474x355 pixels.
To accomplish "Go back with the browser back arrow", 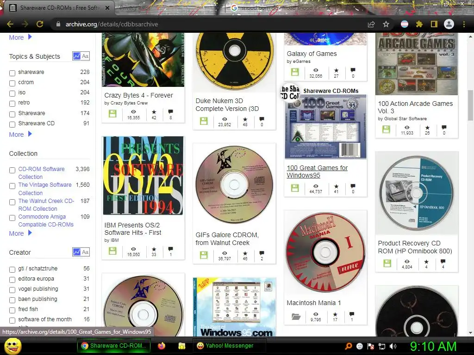I will pyautogui.click(x=10, y=24).
